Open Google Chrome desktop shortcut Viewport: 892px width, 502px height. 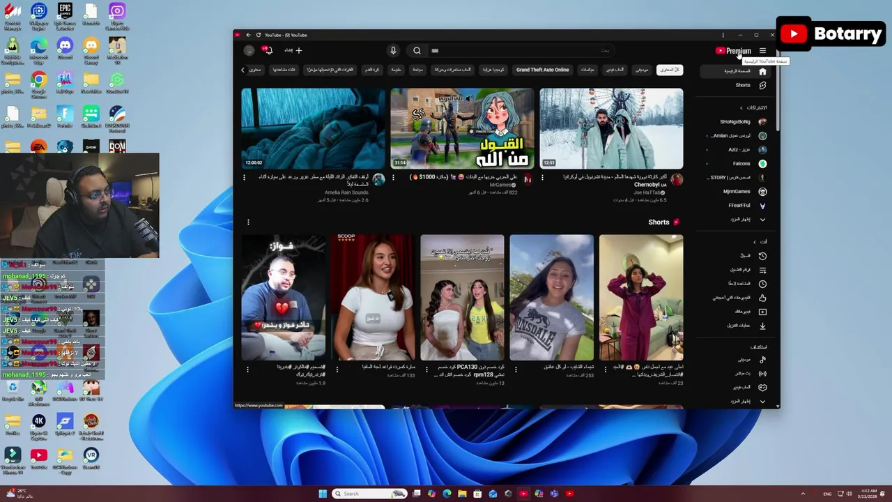38,84
